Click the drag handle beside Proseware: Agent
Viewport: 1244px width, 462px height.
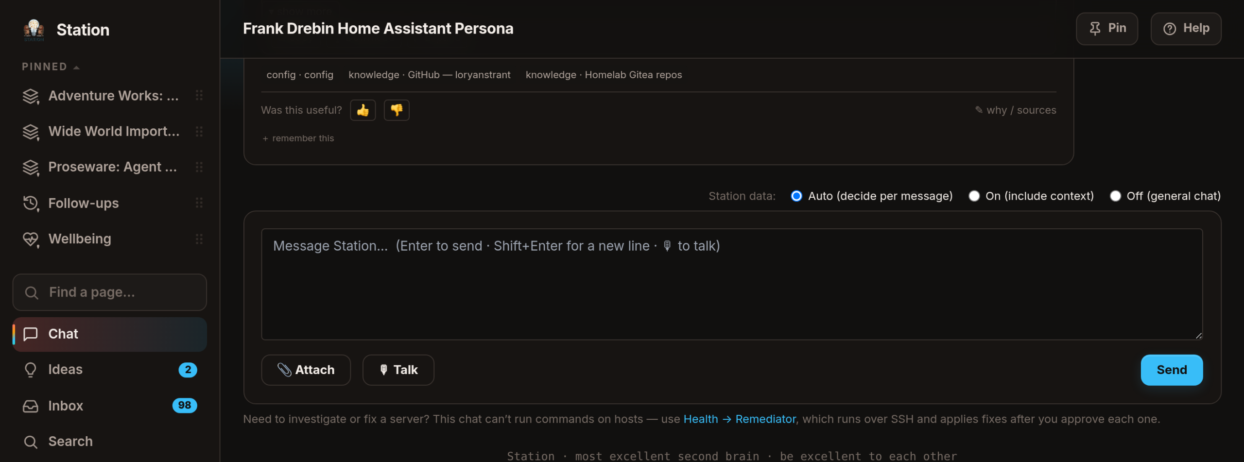pos(199,167)
